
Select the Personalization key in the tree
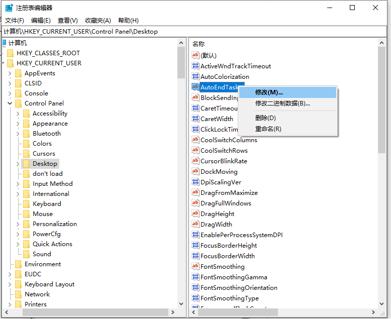tap(54, 224)
